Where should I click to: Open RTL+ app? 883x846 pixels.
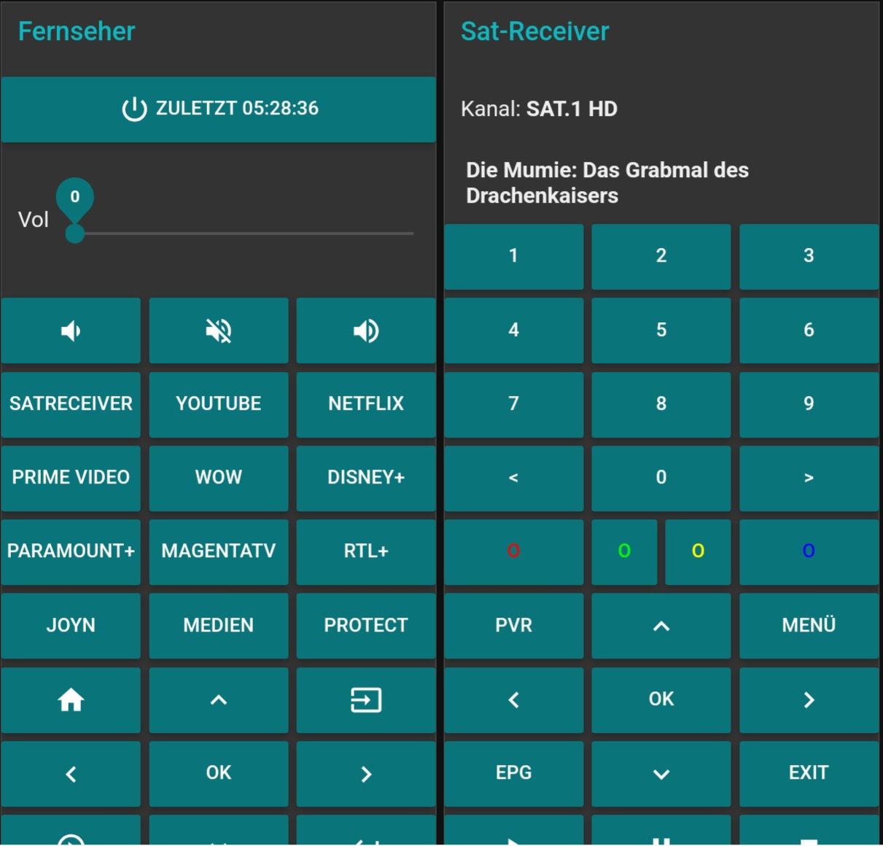[366, 551]
